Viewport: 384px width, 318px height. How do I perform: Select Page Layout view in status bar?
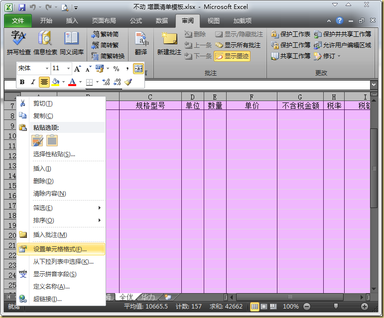click(x=264, y=307)
